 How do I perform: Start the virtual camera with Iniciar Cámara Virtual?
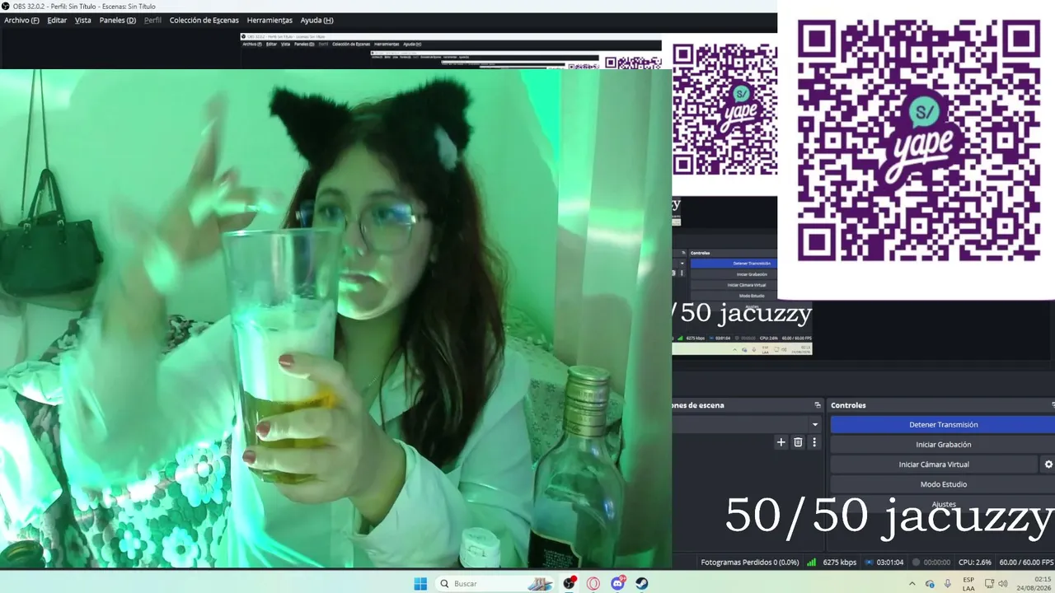pos(934,465)
